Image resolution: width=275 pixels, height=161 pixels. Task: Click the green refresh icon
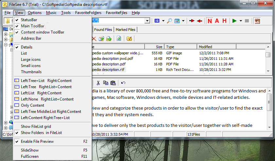point(119,39)
